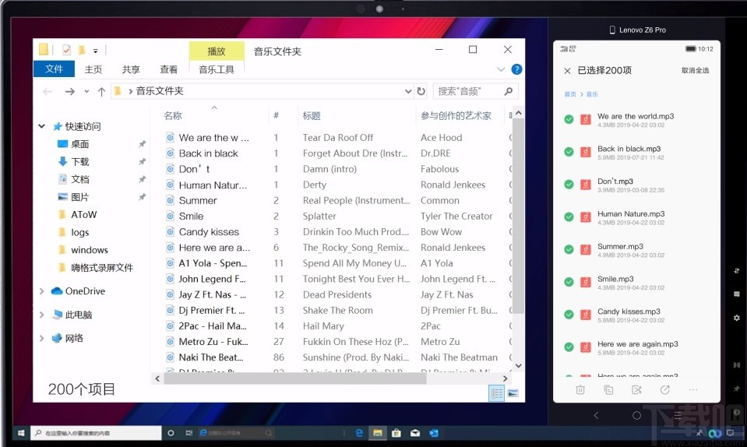This screenshot has height=447, width=747.
Task: Uncheck Here we are again.mp3 on phone
Action: point(569,347)
